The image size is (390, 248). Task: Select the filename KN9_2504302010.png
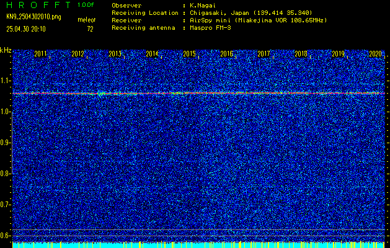pyautogui.click(x=33, y=17)
